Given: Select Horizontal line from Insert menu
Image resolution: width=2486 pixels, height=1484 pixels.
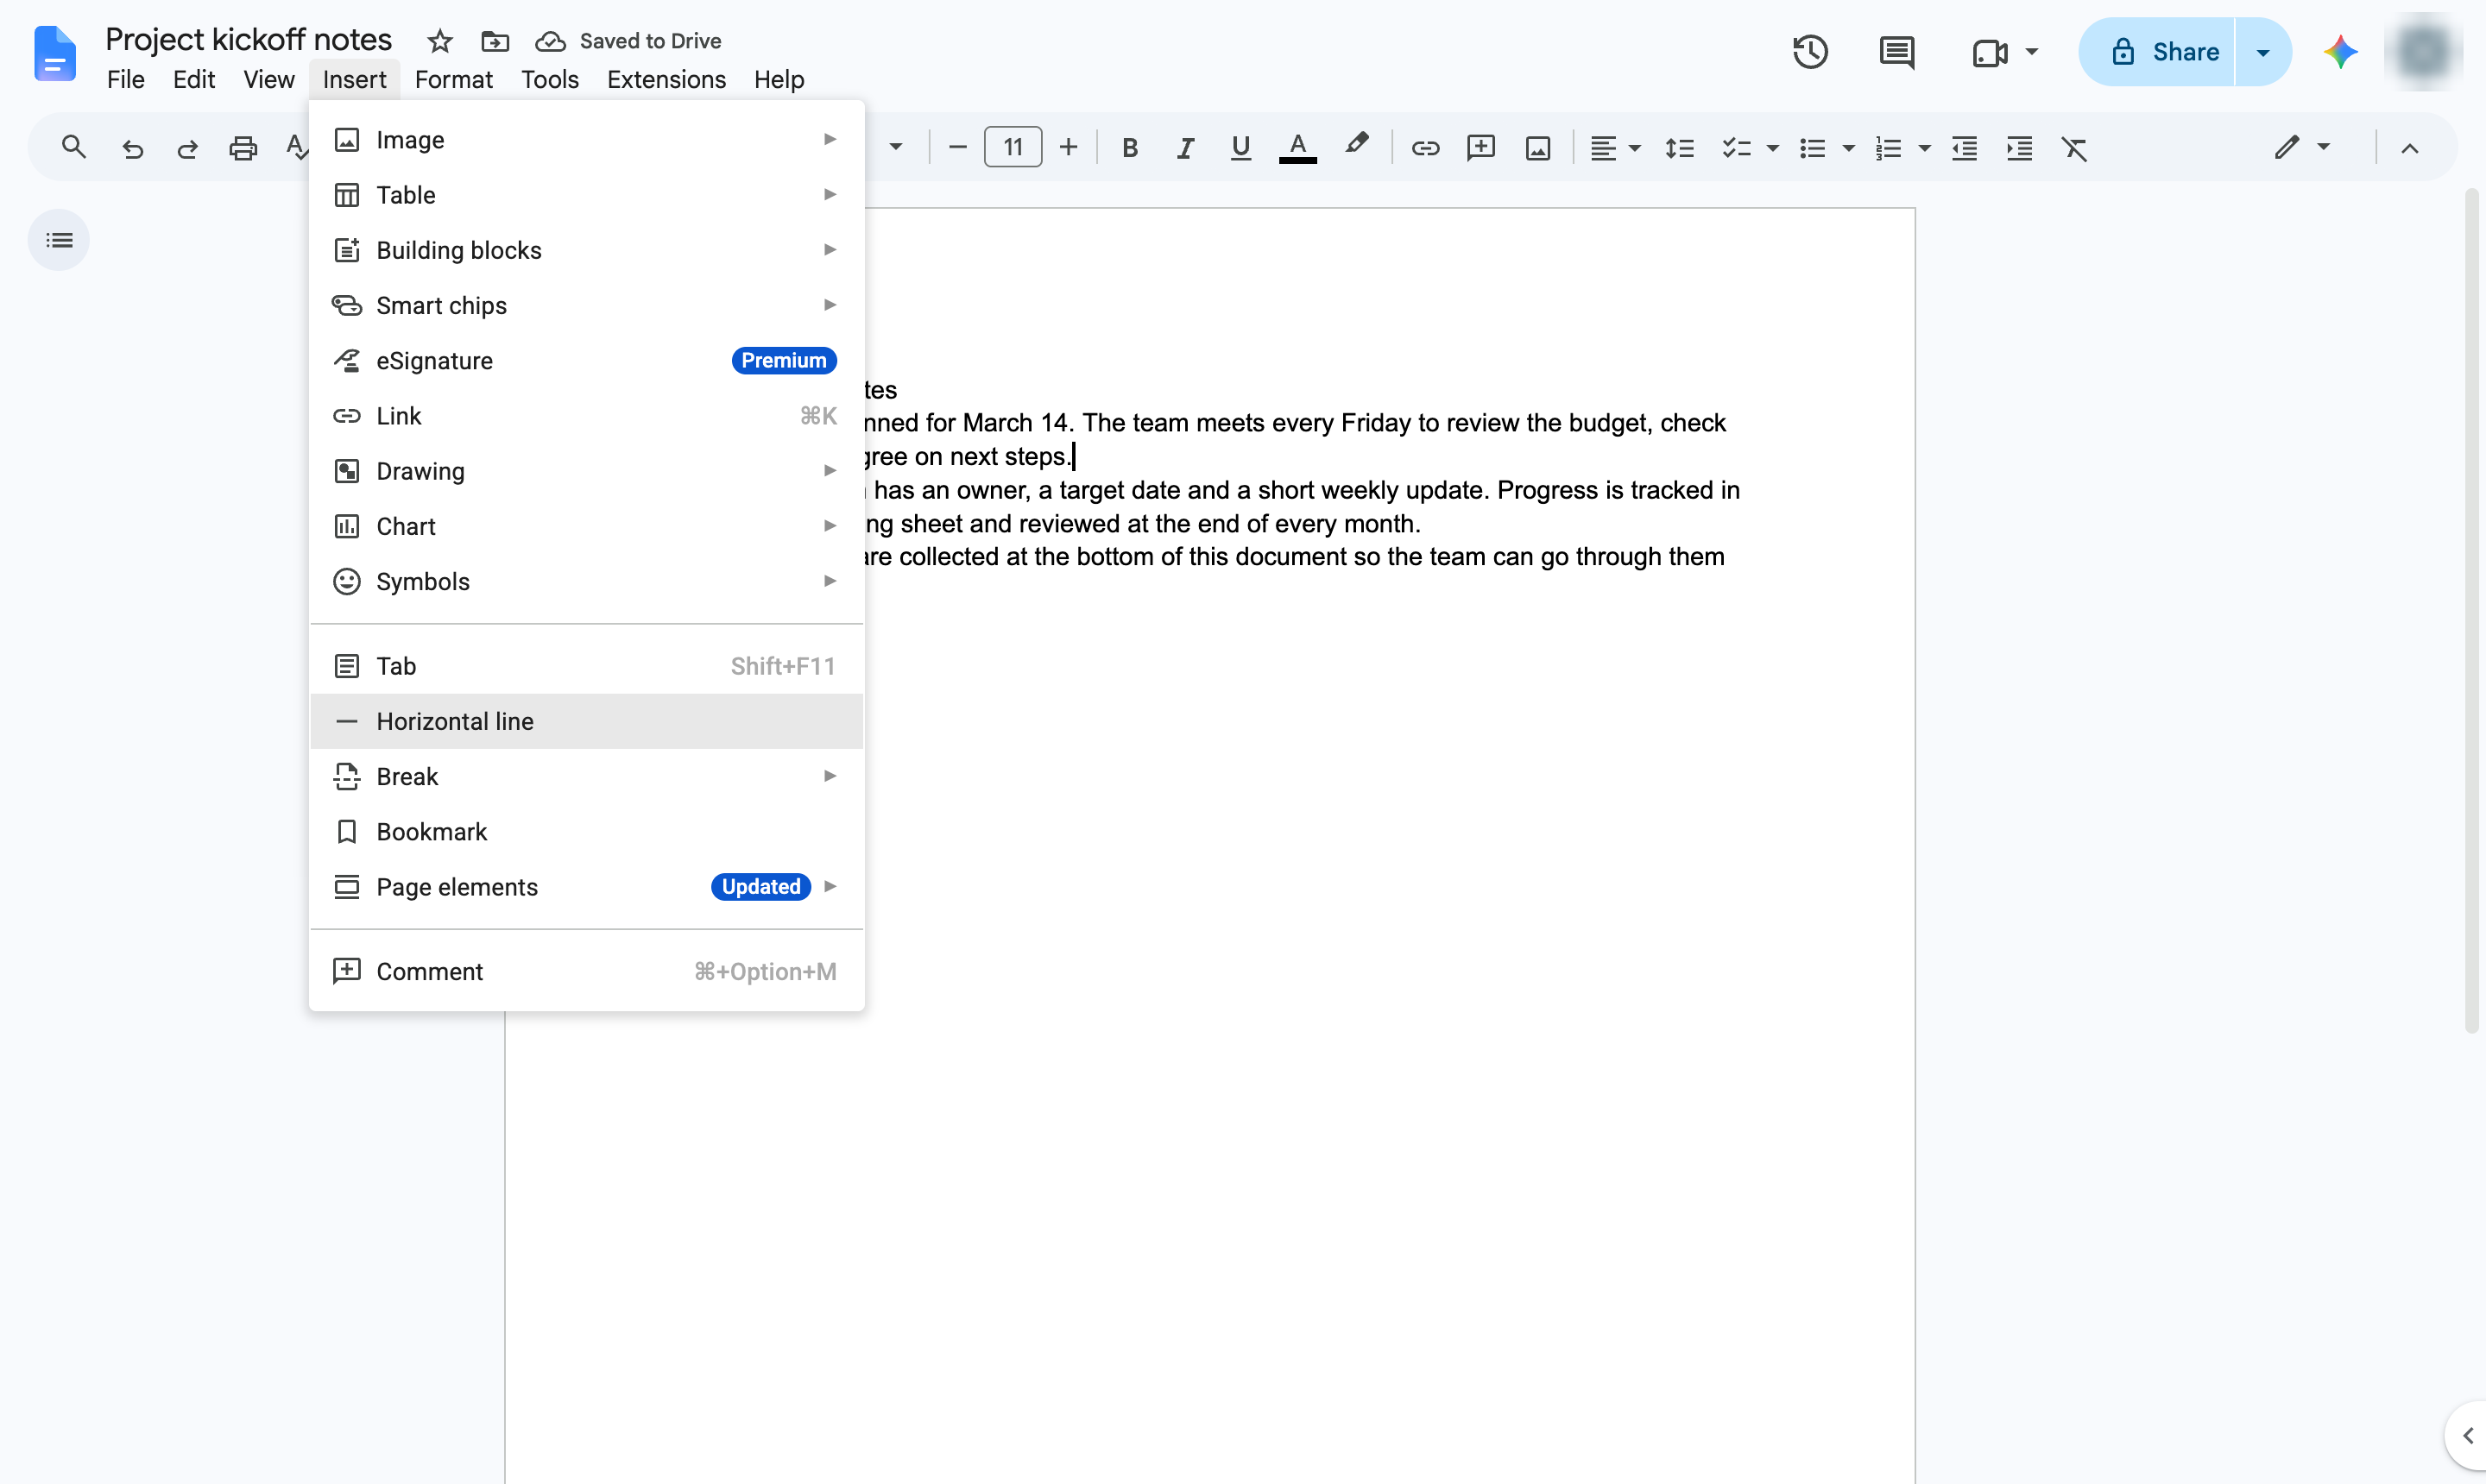Looking at the screenshot, I should pyautogui.click(x=587, y=721).
